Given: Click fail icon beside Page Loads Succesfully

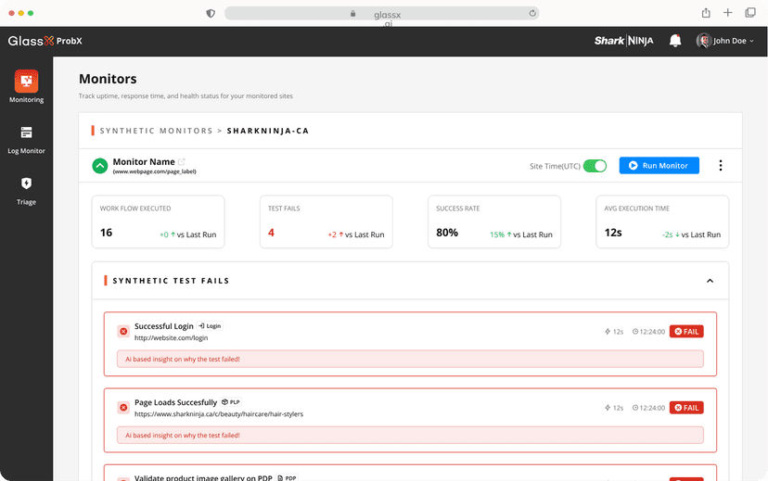Looking at the screenshot, I should pos(123,407).
